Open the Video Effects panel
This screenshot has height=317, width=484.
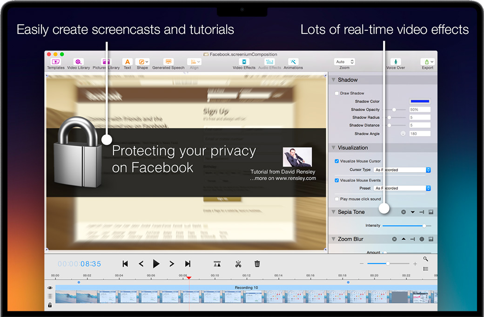pos(244,62)
